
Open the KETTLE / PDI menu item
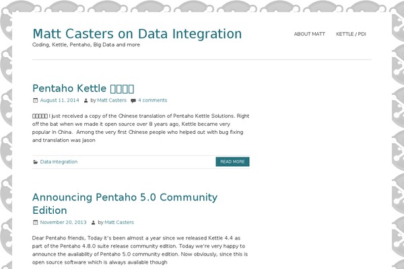click(x=351, y=34)
